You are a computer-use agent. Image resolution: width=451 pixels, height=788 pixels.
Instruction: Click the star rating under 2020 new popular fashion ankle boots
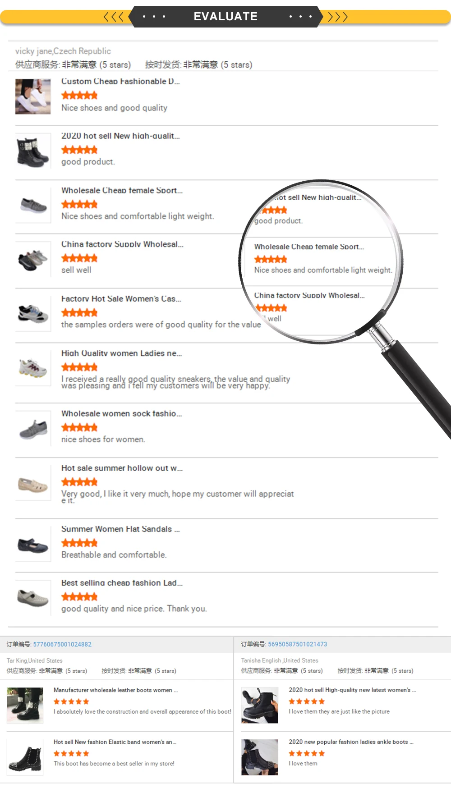(x=307, y=753)
